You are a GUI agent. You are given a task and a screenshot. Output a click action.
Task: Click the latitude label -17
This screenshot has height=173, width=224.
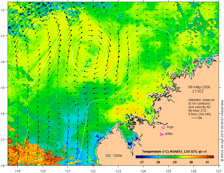point(3,140)
